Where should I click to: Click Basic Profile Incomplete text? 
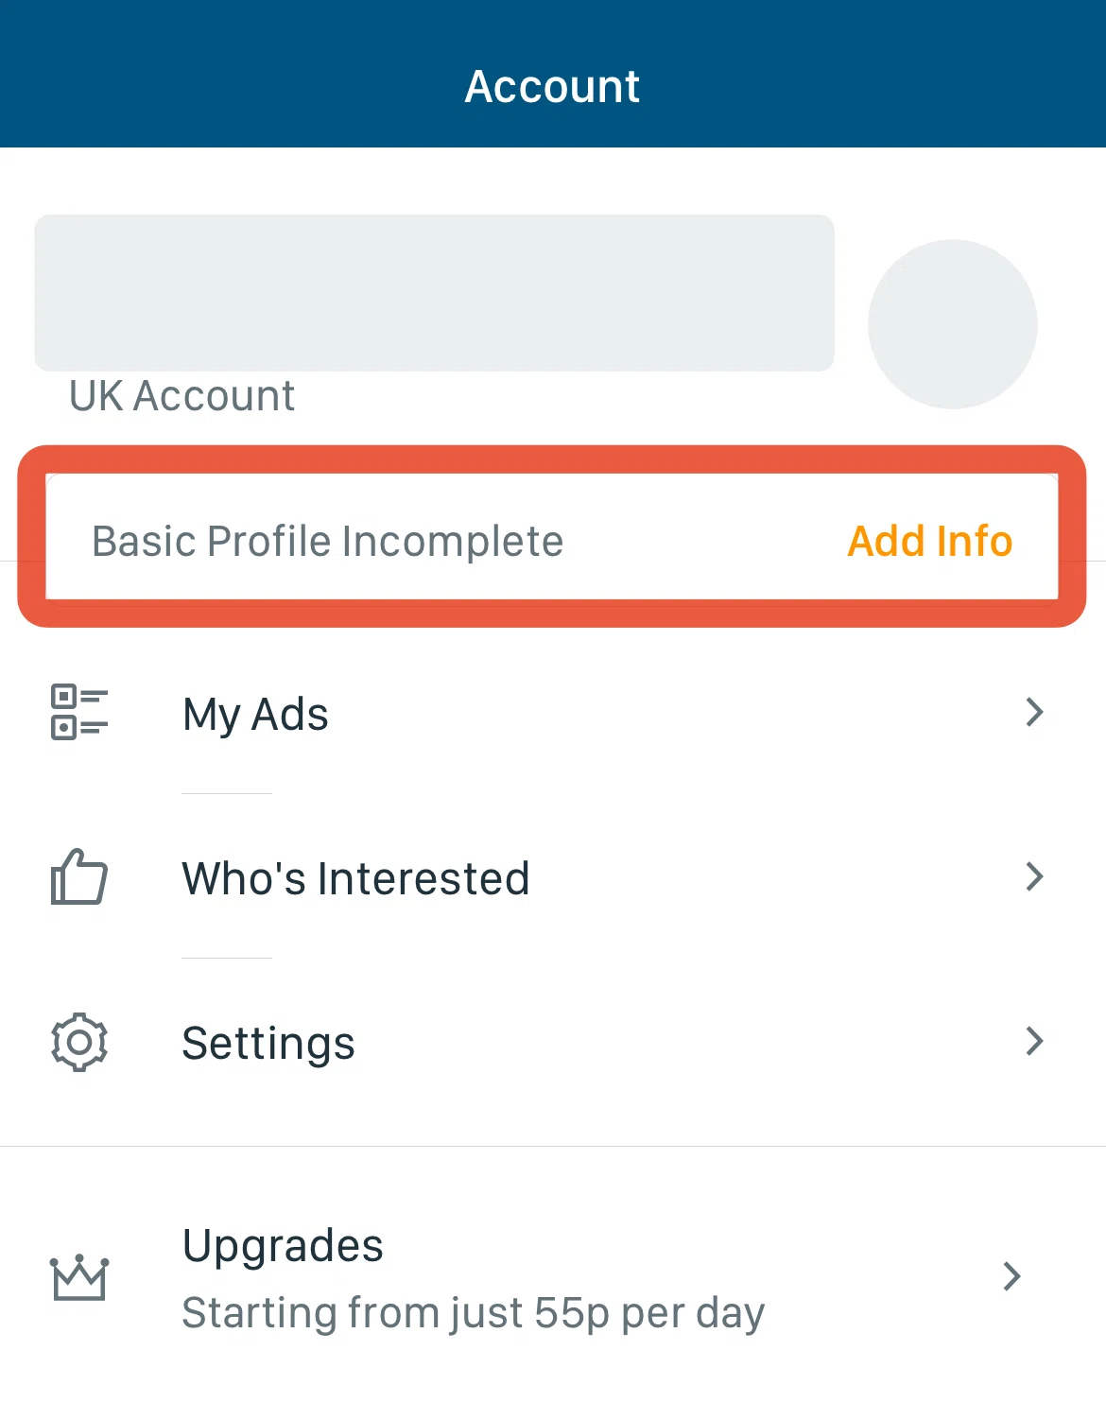tap(327, 542)
